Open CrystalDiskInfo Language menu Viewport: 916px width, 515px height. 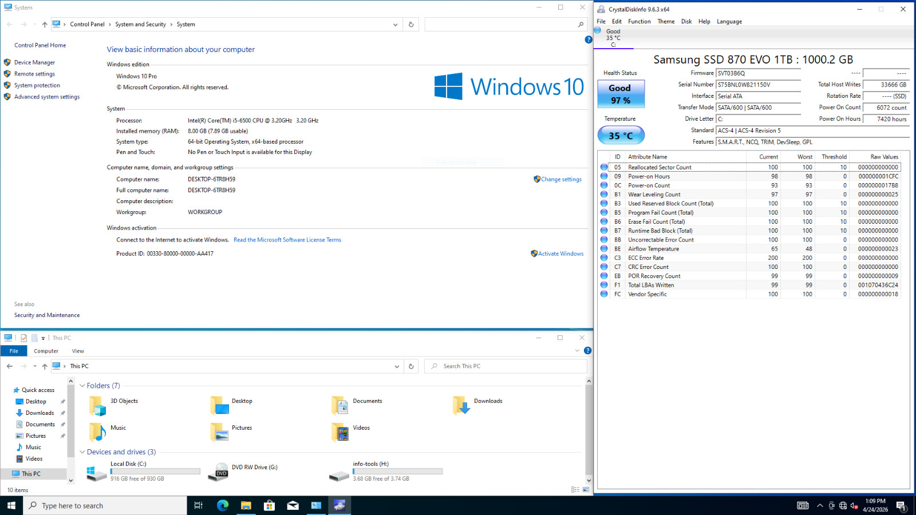click(x=729, y=22)
